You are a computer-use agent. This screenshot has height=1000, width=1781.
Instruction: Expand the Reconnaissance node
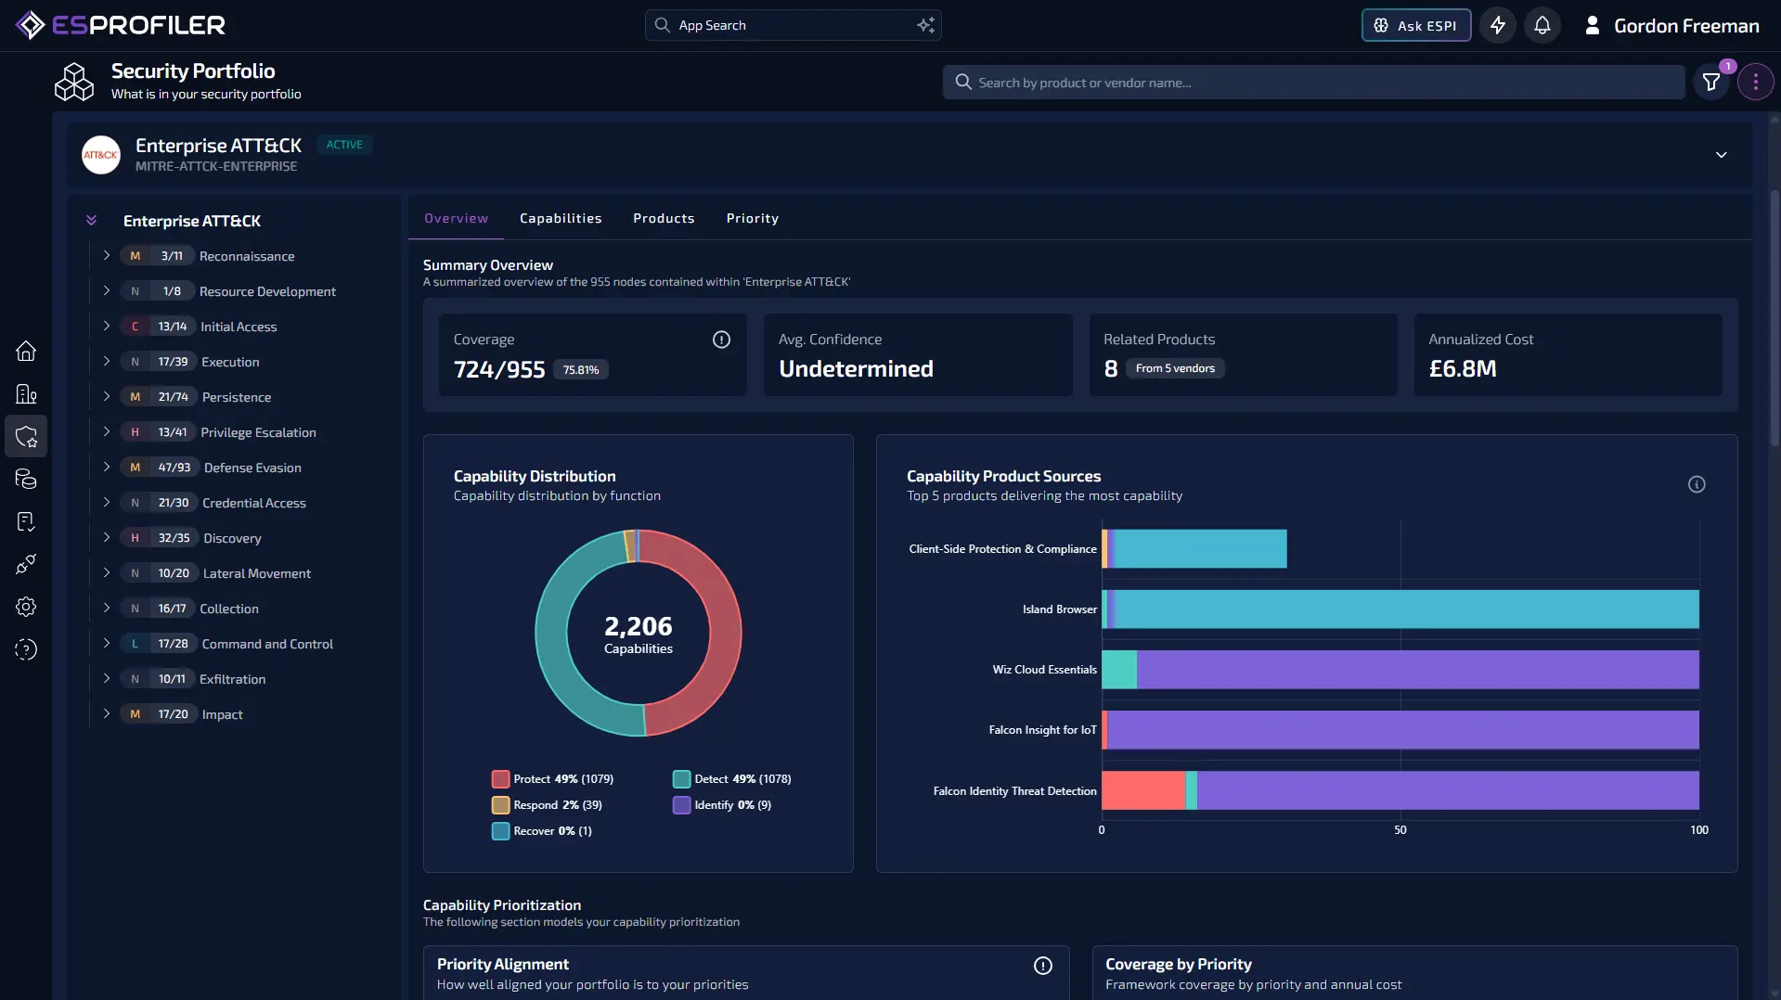coord(107,255)
